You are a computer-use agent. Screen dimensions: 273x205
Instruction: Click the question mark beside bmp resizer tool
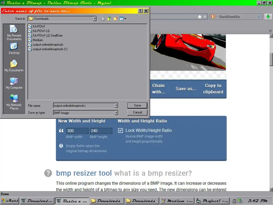(48, 173)
